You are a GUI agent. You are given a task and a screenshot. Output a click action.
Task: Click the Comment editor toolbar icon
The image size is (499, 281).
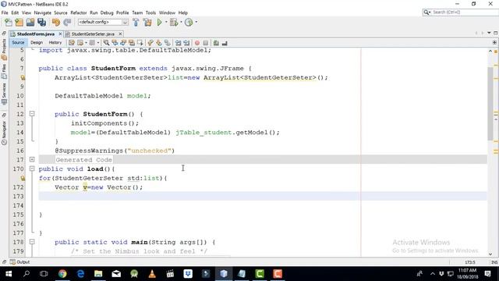point(216,43)
